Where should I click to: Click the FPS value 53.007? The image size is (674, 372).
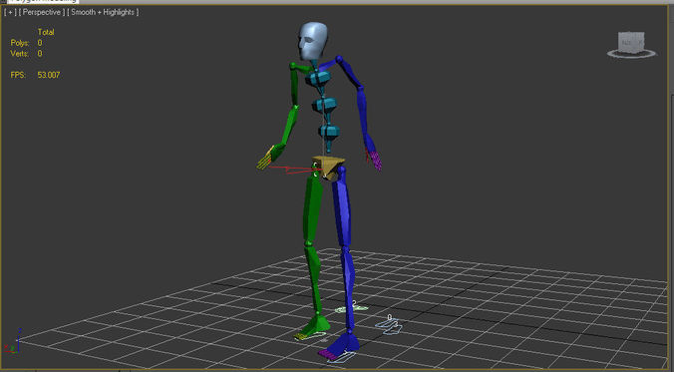pyautogui.click(x=49, y=75)
